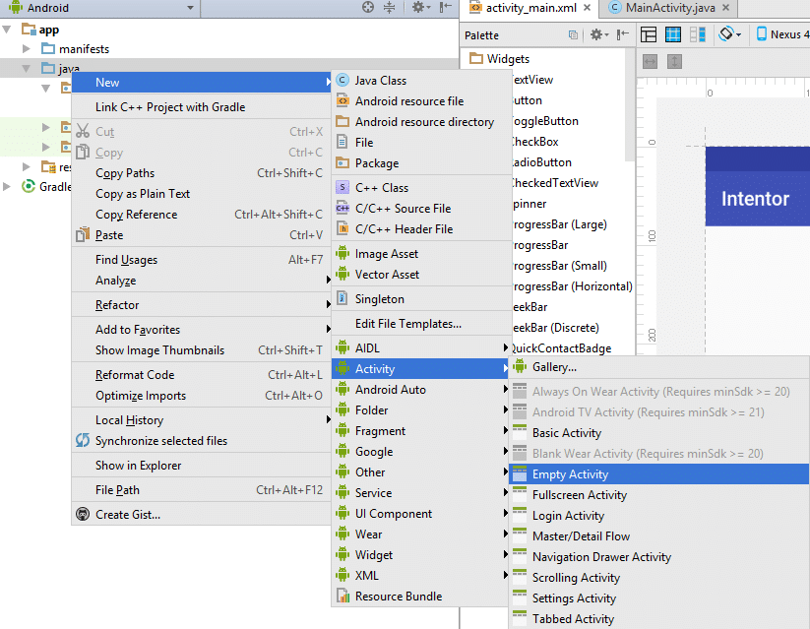The height and width of the screenshot is (629, 810).
Task: Select Vector Asset
Action: tap(421, 275)
